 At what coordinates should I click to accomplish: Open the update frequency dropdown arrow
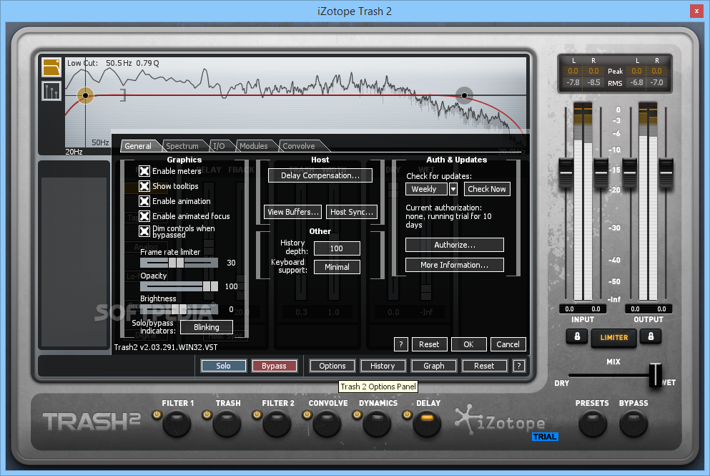pyautogui.click(x=453, y=189)
